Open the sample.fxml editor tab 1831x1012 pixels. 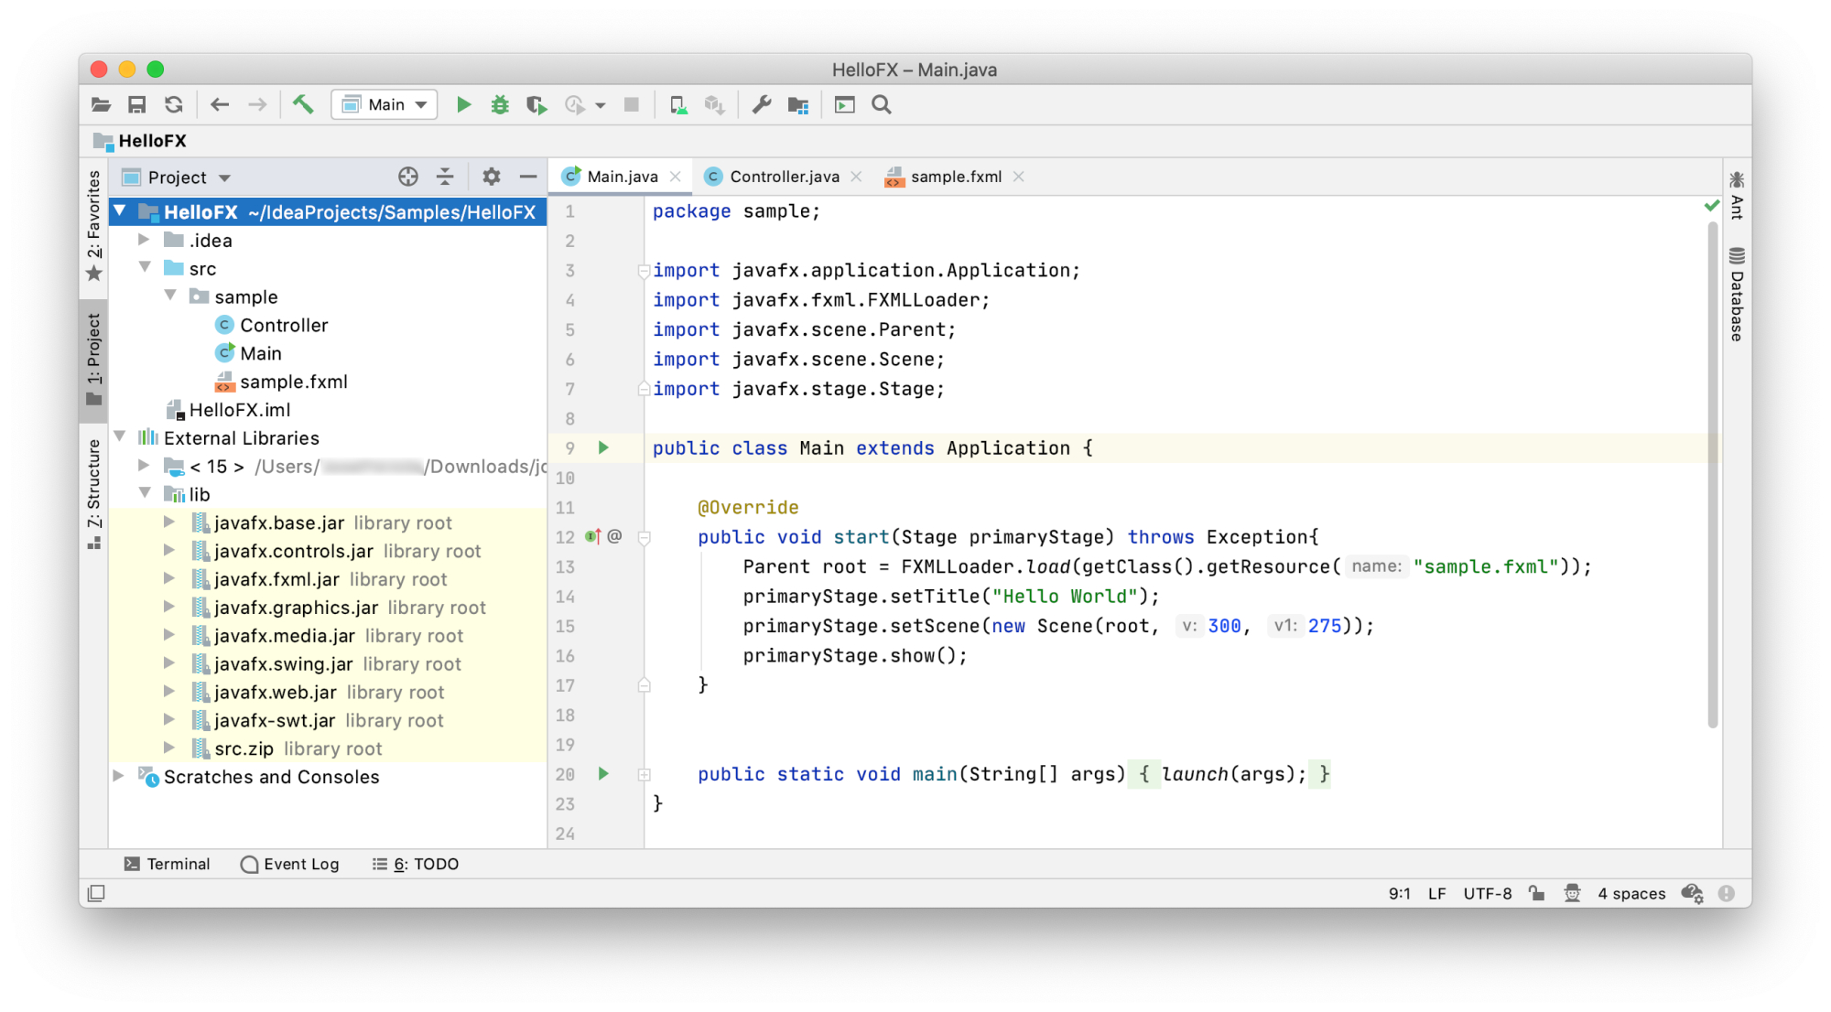(956, 177)
